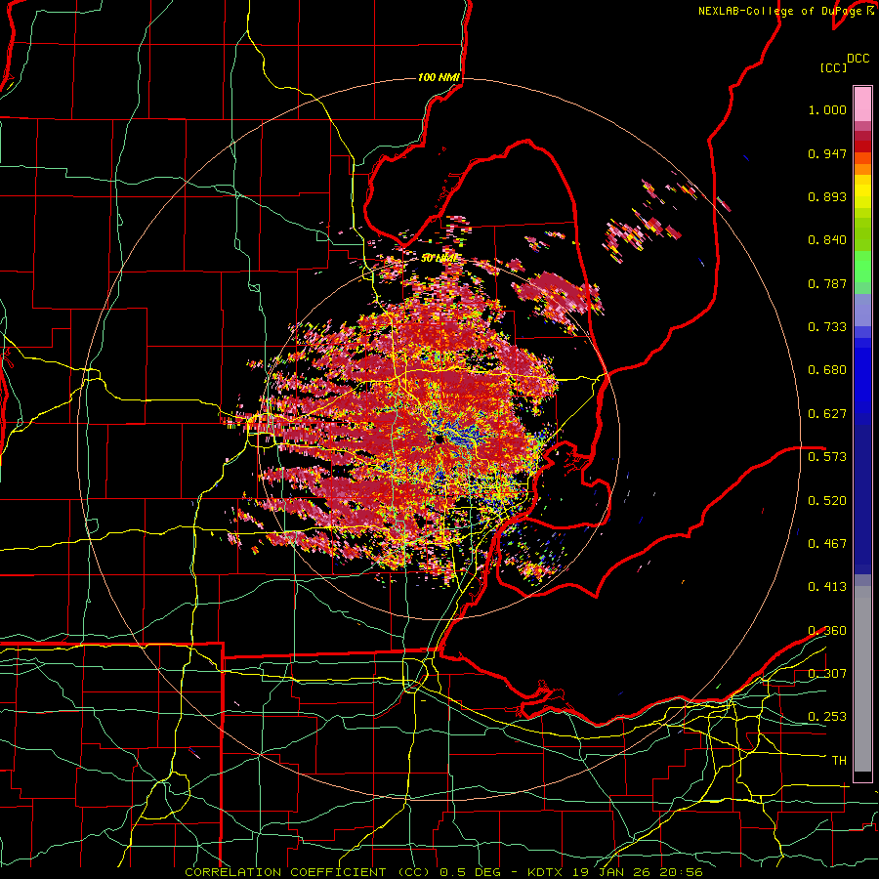Click the CORRELATION COEFFICIENT footer caption
Image resolution: width=879 pixels, height=879 pixels.
pos(443,872)
